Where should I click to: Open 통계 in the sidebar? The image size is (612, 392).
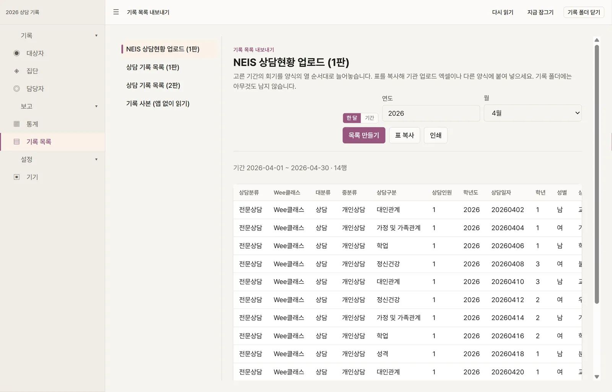[52, 124]
